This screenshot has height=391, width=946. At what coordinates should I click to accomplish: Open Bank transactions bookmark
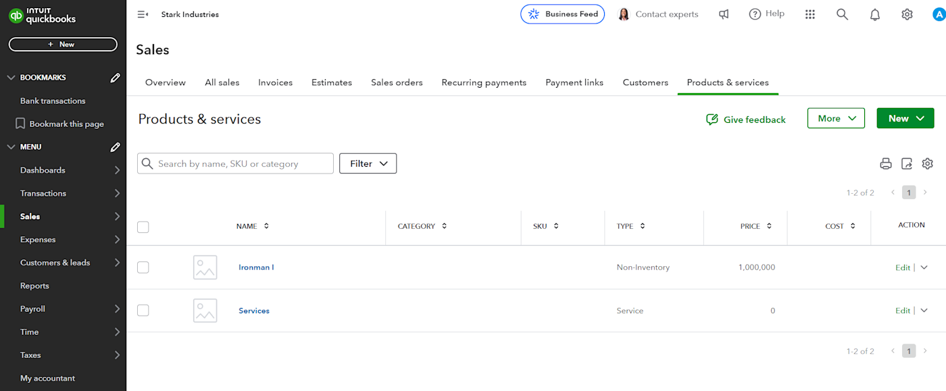tap(53, 101)
